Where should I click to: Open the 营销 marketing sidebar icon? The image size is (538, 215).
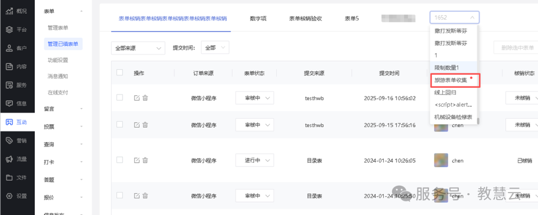(x=10, y=141)
